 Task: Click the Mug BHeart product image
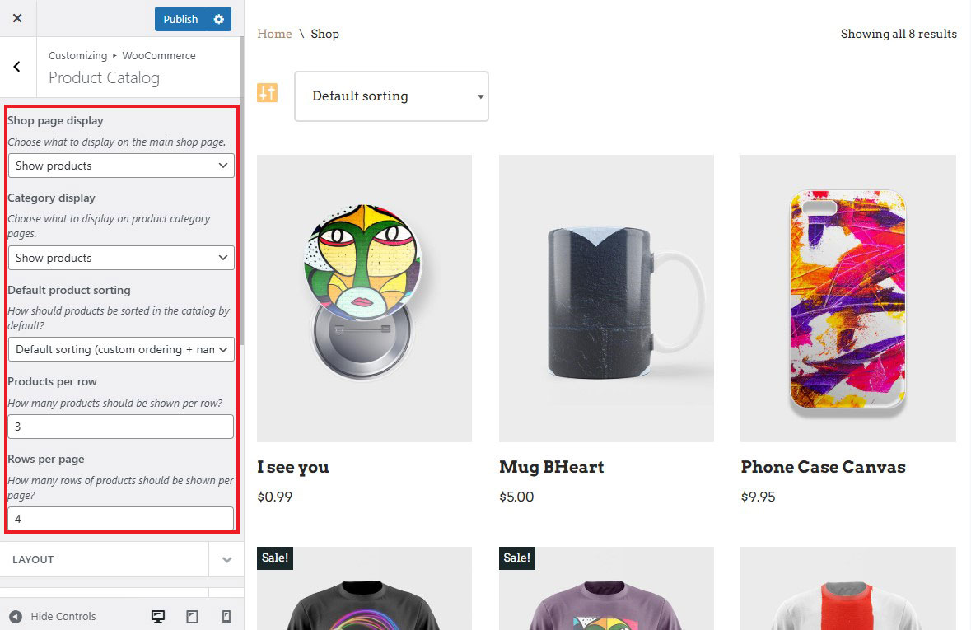click(606, 298)
